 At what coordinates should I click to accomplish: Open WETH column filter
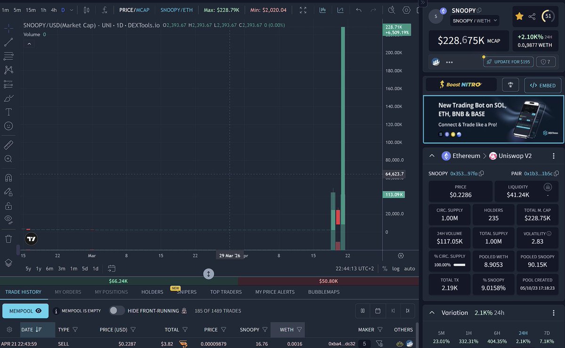click(x=299, y=330)
